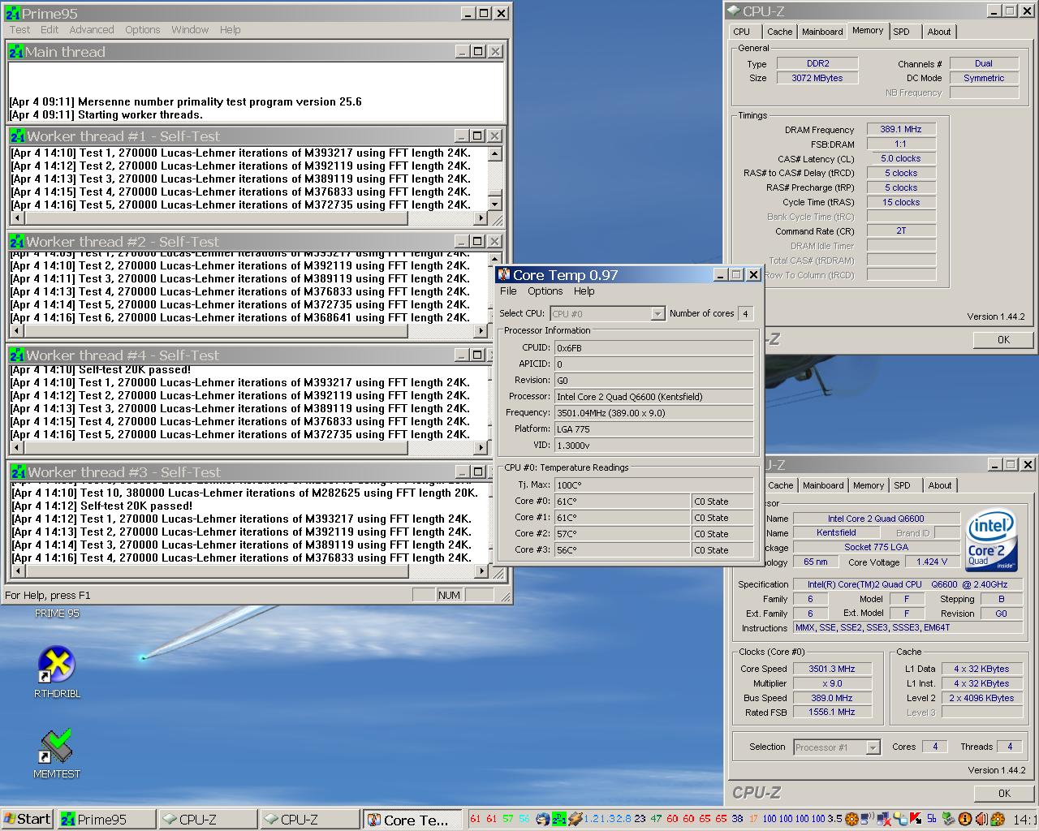
Task: Open Prime95 Test menu
Action: (19, 29)
